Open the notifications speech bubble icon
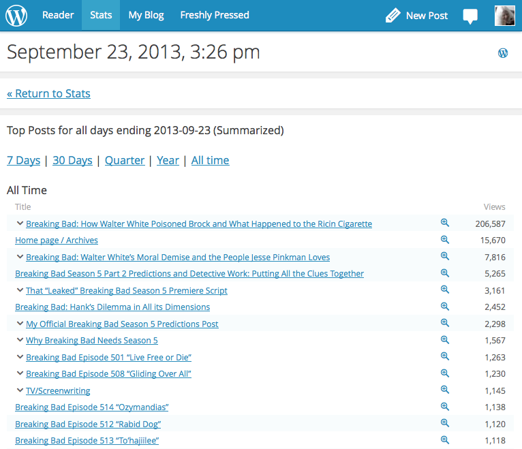 click(470, 16)
